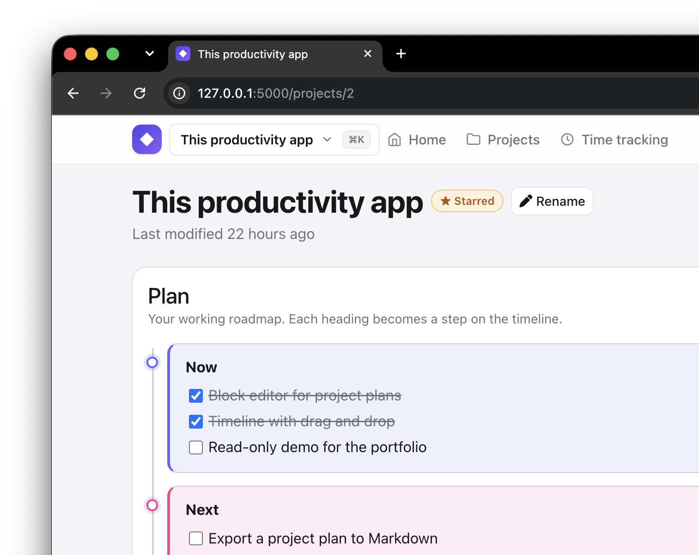Click the Projects folder icon
Screen dimensions: 699x555
tap(474, 139)
